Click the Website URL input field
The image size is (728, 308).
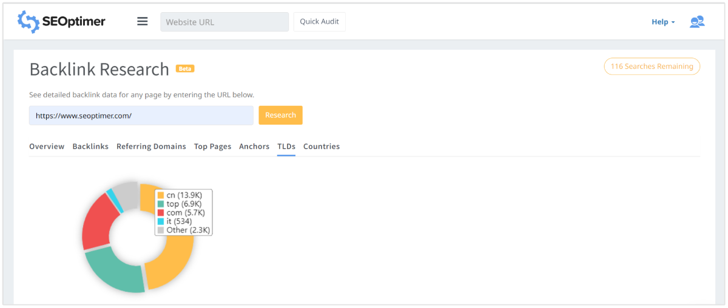224,22
